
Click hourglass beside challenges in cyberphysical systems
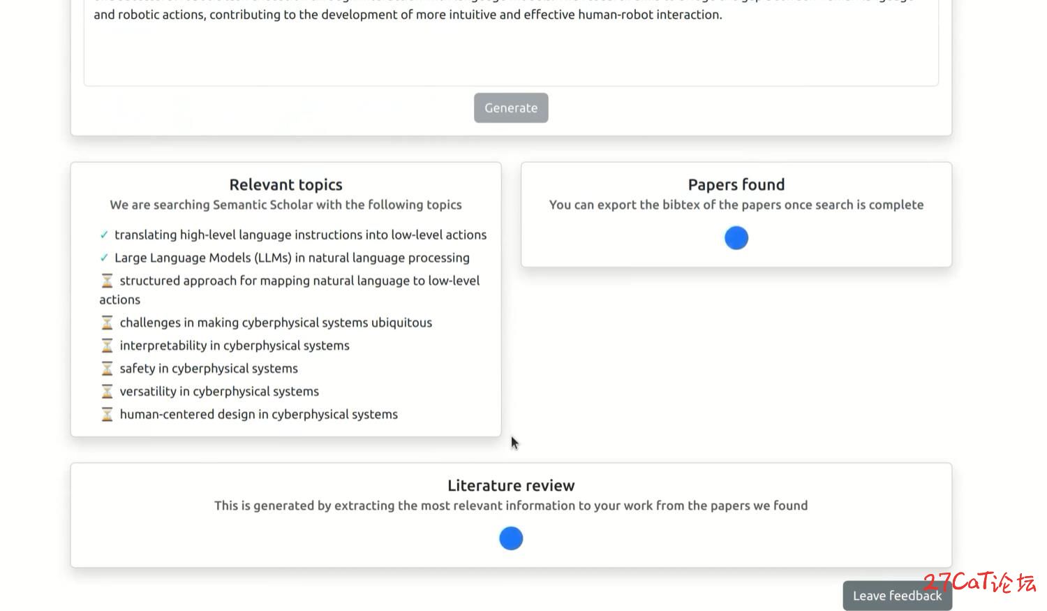coord(107,323)
